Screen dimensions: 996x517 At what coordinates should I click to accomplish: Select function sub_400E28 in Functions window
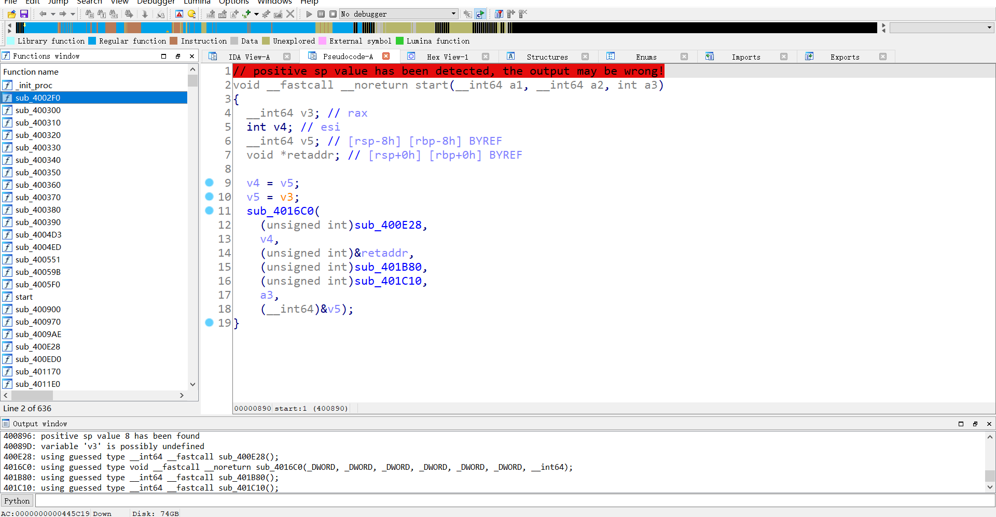(39, 346)
